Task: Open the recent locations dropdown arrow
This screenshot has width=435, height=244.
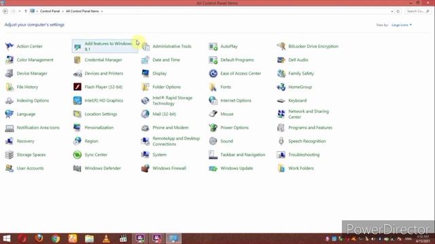Action: tap(20, 12)
